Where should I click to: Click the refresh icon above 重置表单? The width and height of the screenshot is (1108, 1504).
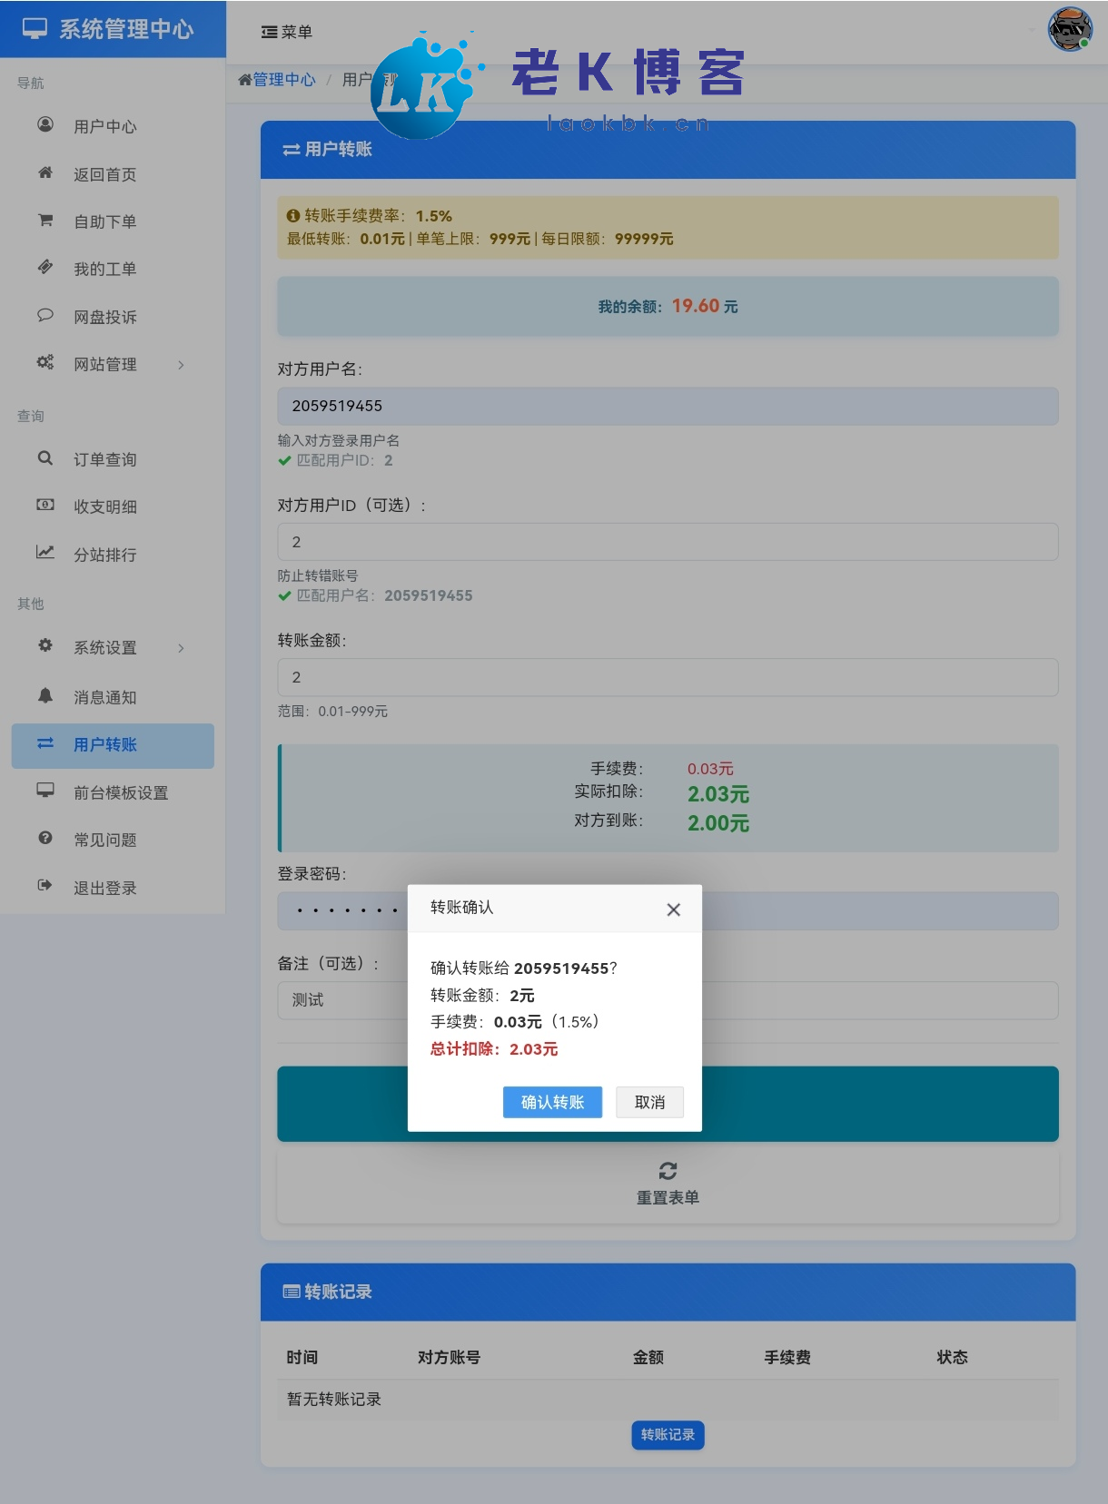click(x=668, y=1171)
